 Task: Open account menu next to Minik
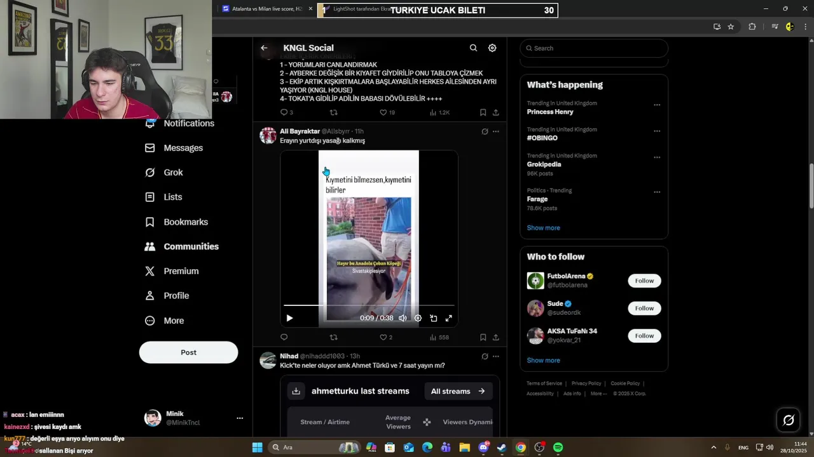(x=240, y=418)
